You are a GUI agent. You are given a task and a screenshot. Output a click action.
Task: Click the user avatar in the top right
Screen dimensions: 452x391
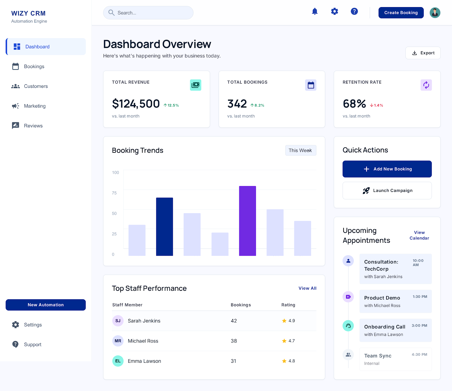coord(435,12)
